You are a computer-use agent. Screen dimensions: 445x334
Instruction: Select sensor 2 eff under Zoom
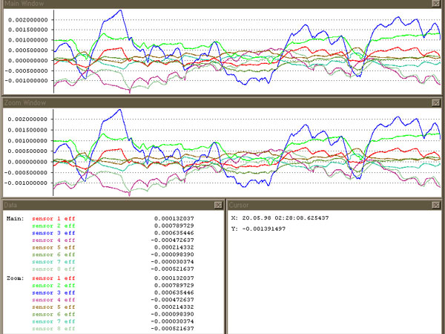[x=53, y=284]
